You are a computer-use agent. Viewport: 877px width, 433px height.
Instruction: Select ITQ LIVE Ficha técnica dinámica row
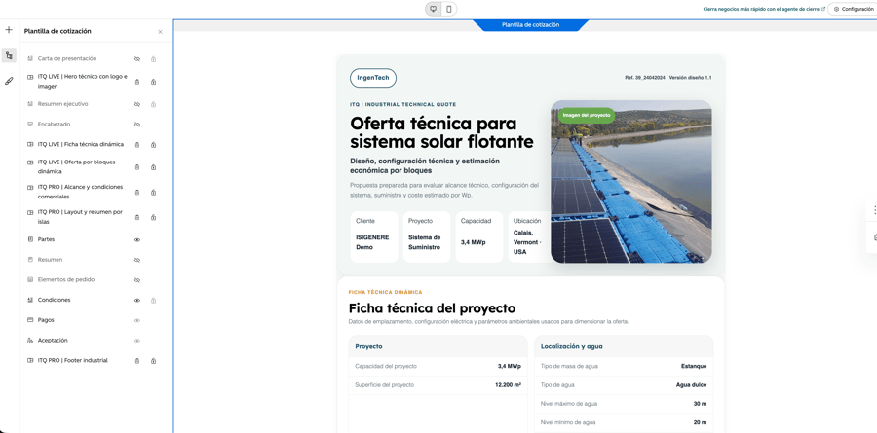point(81,144)
